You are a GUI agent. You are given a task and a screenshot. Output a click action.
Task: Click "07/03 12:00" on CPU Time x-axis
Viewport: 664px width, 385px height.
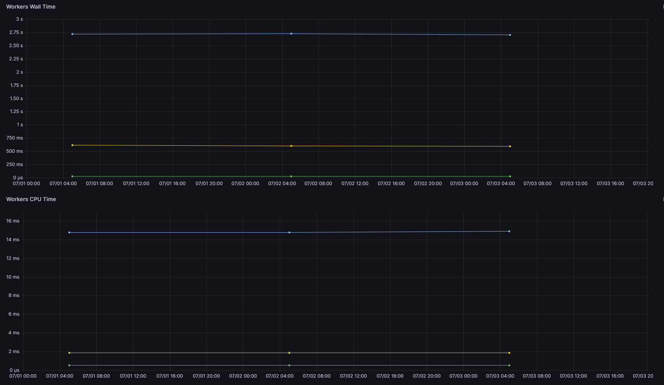(573, 376)
